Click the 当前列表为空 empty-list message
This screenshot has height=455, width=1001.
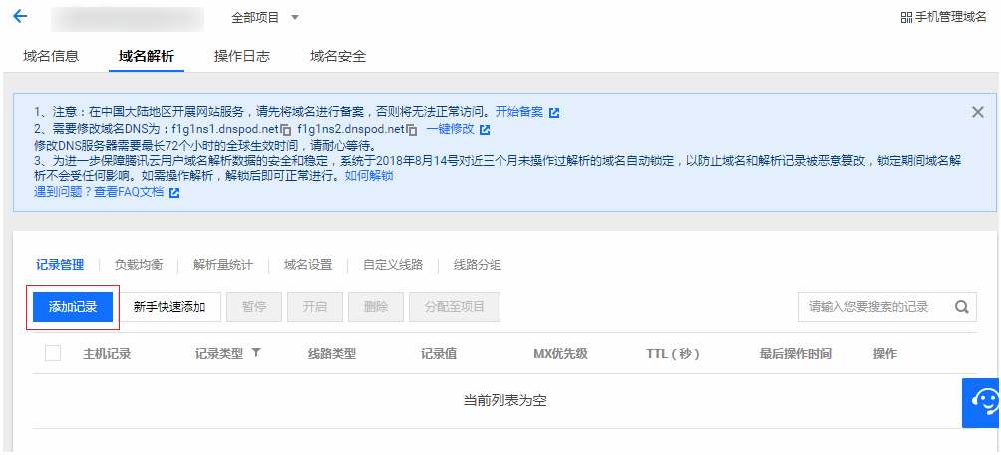click(504, 401)
